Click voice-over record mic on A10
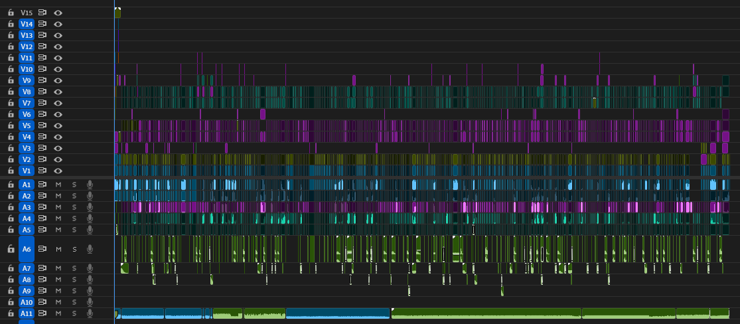The width and height of the screenshot is (740, 324). point(90,302)
